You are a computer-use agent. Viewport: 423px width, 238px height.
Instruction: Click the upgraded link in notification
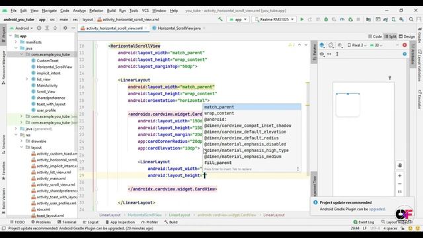click(x=377, y=209)
